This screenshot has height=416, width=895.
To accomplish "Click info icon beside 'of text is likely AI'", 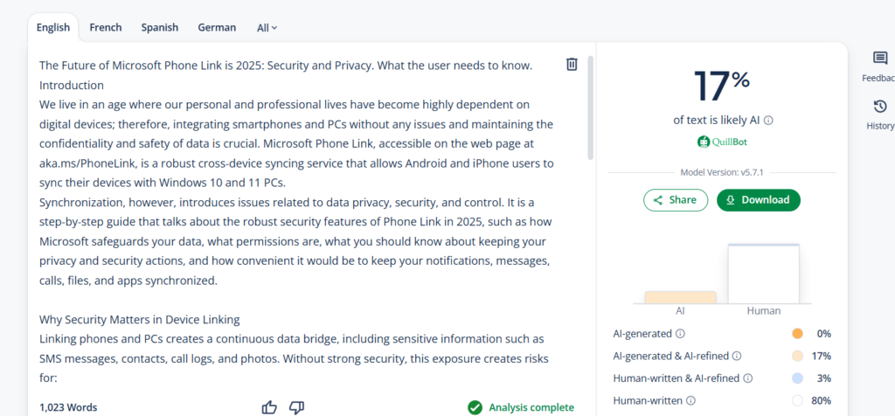I will [x=768, y=121].
